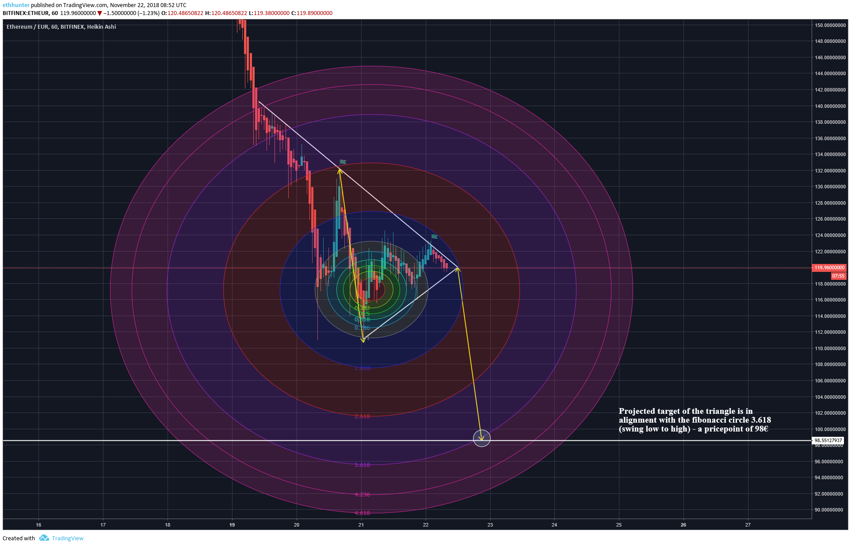
Task: Select the chart title Ethereum / EUR, 60, BITFINEX, Heikin Ashi
Action: (x=61, y=27)
